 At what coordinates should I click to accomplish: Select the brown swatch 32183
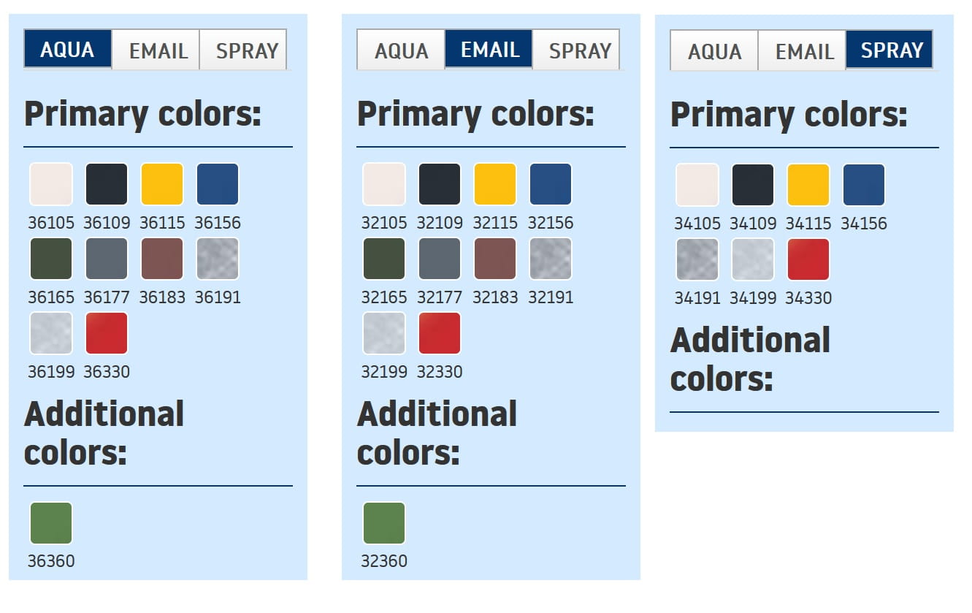(x=495, y=259)
